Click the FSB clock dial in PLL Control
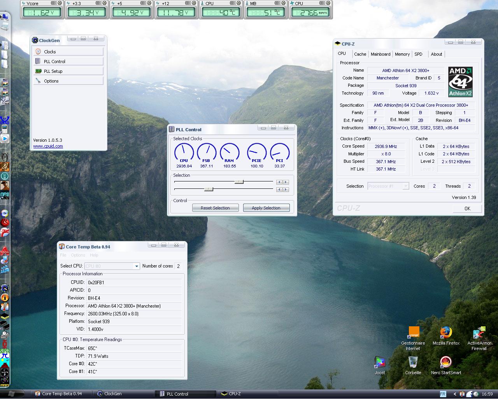 coord(207,153)
